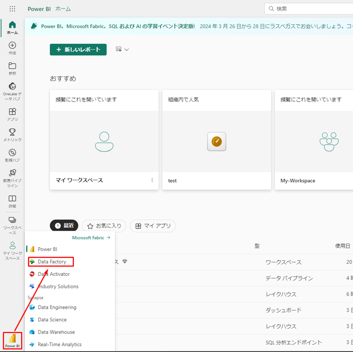Open the Apps (アプリ) icon
This screenshot has width=353, height=352.
coord(12,114)
